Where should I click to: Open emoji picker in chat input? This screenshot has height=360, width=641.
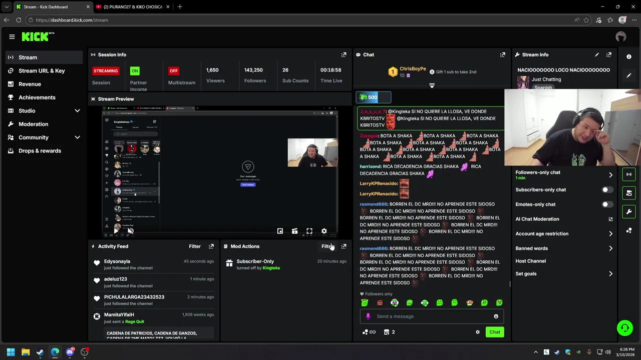click(x=496, y=316)
